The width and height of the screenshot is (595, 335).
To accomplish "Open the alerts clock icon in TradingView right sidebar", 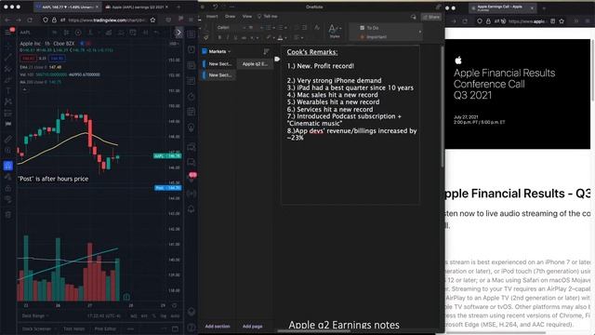I will pos(192,49).
